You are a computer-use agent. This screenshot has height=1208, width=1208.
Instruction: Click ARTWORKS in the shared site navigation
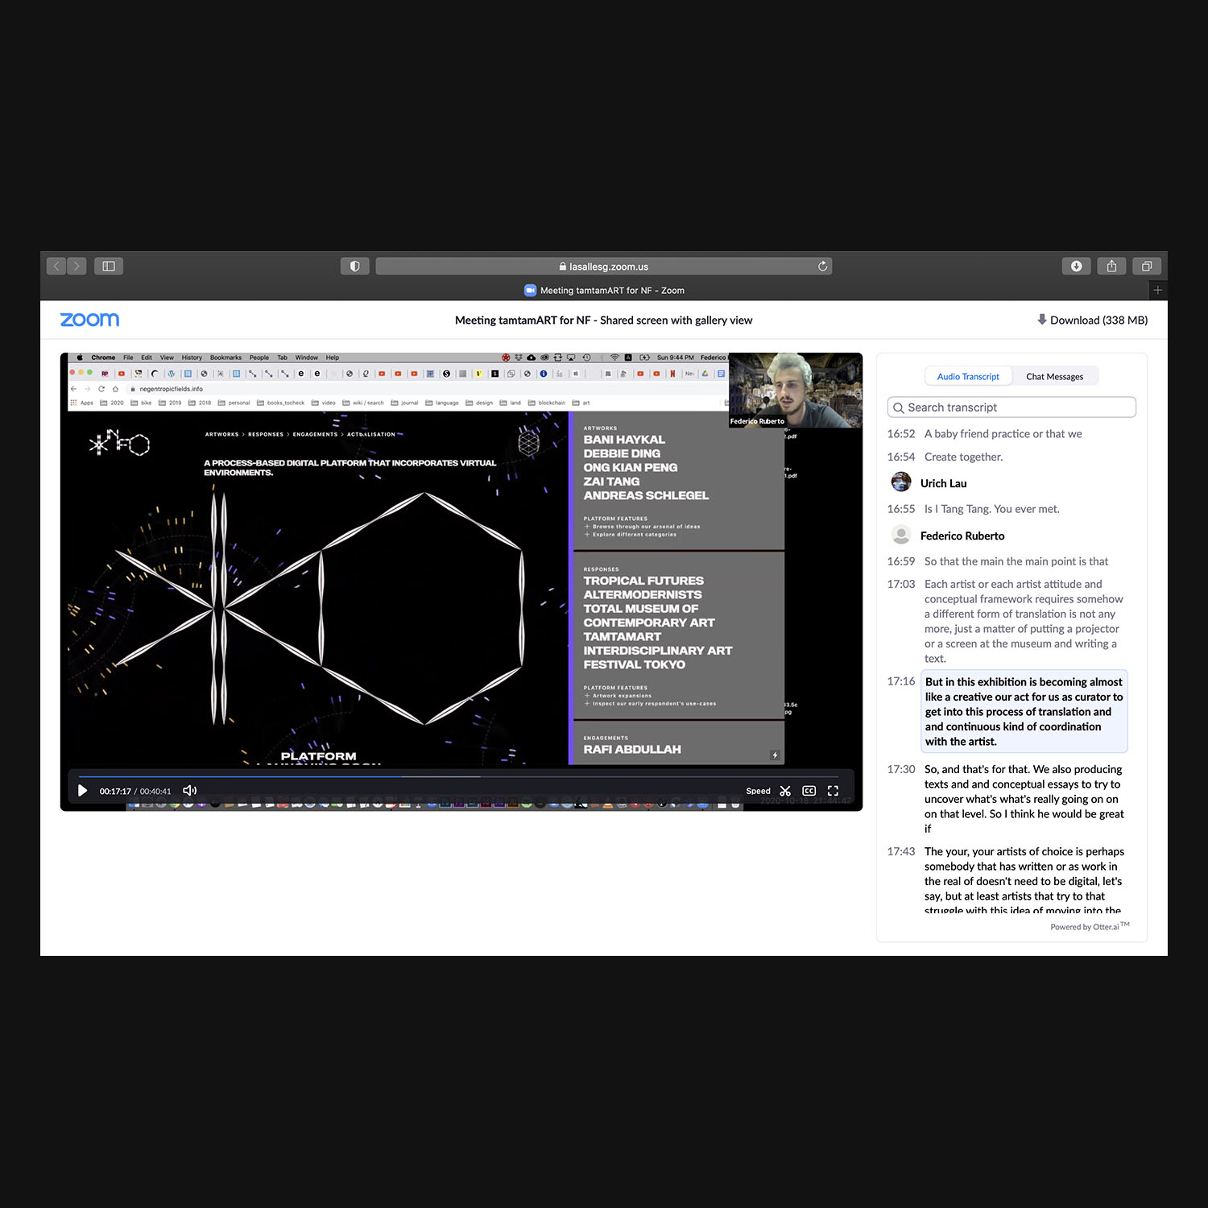[221, 434]
